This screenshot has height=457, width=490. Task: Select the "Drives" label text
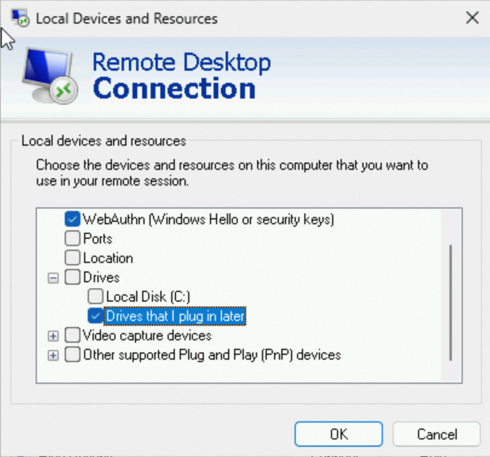101,277
